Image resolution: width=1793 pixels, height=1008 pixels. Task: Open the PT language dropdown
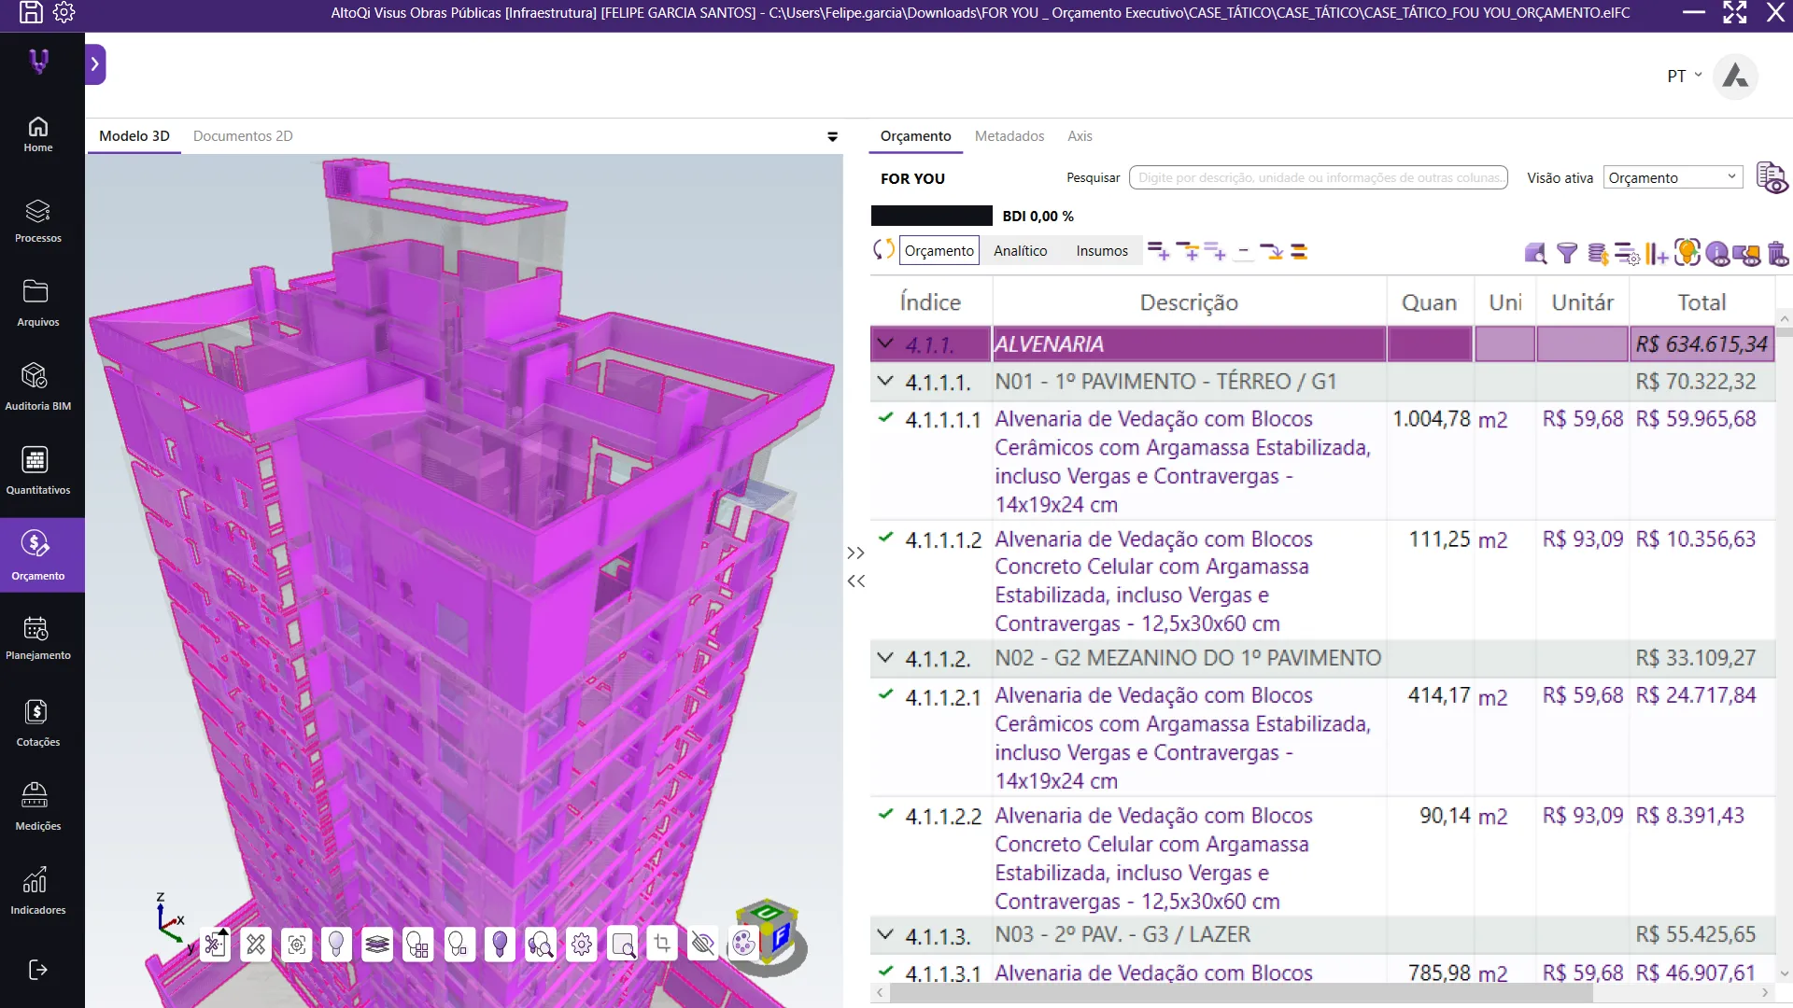(1685, 77)
